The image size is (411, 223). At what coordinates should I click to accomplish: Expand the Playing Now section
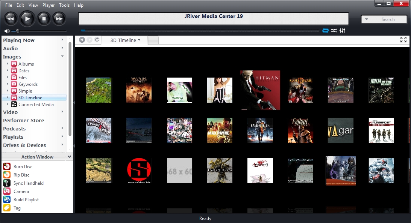point(62,40)
